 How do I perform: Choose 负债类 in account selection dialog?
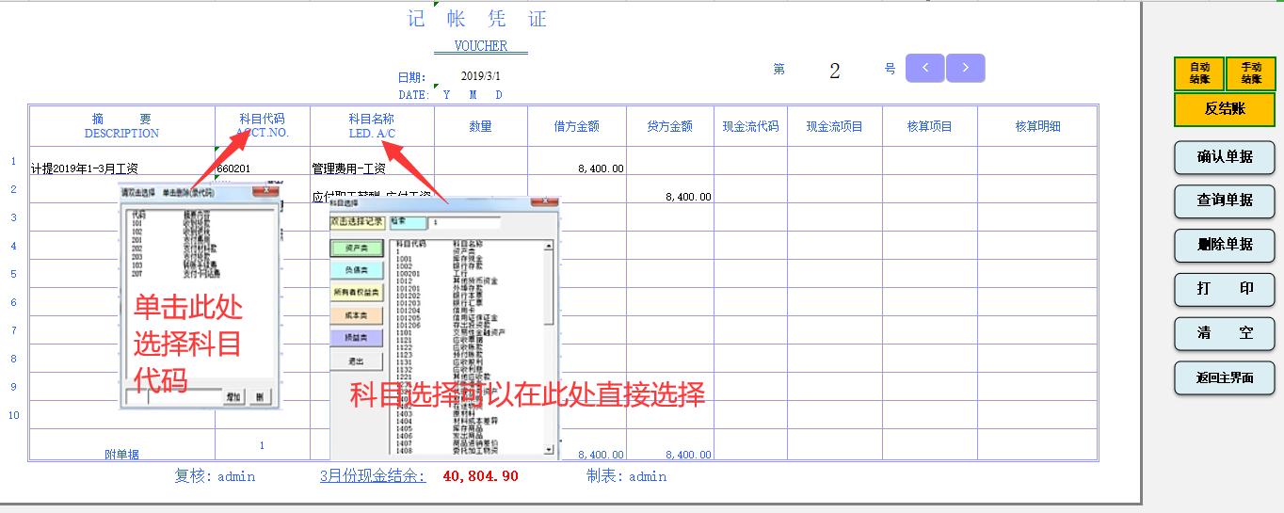(x=357, y=270)
